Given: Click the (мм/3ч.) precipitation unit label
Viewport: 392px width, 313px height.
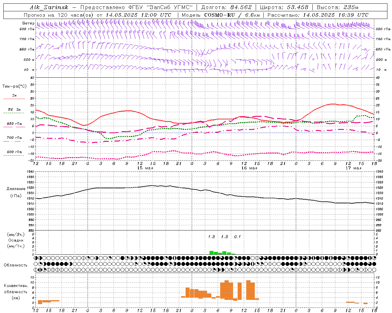Looking at the screenshot, I should click(16, 234).
